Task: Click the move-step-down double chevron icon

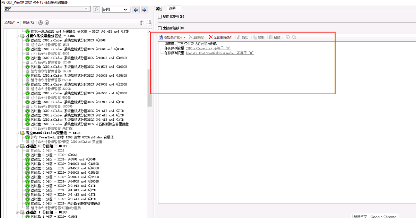Action: [47, 23]
